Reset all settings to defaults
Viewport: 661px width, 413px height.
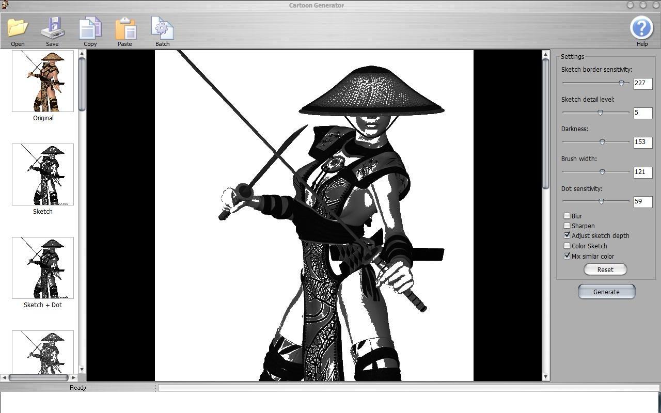coord(605,269)
